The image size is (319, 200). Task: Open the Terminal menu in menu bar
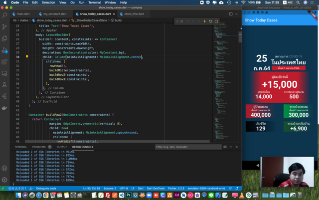pyautogui.click(x=94, y=2)
